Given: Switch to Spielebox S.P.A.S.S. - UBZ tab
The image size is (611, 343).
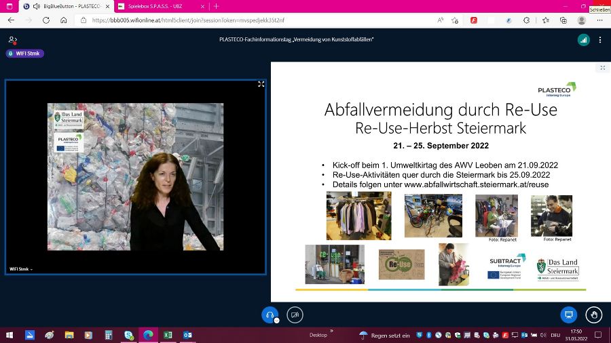Looking at the screenshot, I should click(x=162, y=6).
